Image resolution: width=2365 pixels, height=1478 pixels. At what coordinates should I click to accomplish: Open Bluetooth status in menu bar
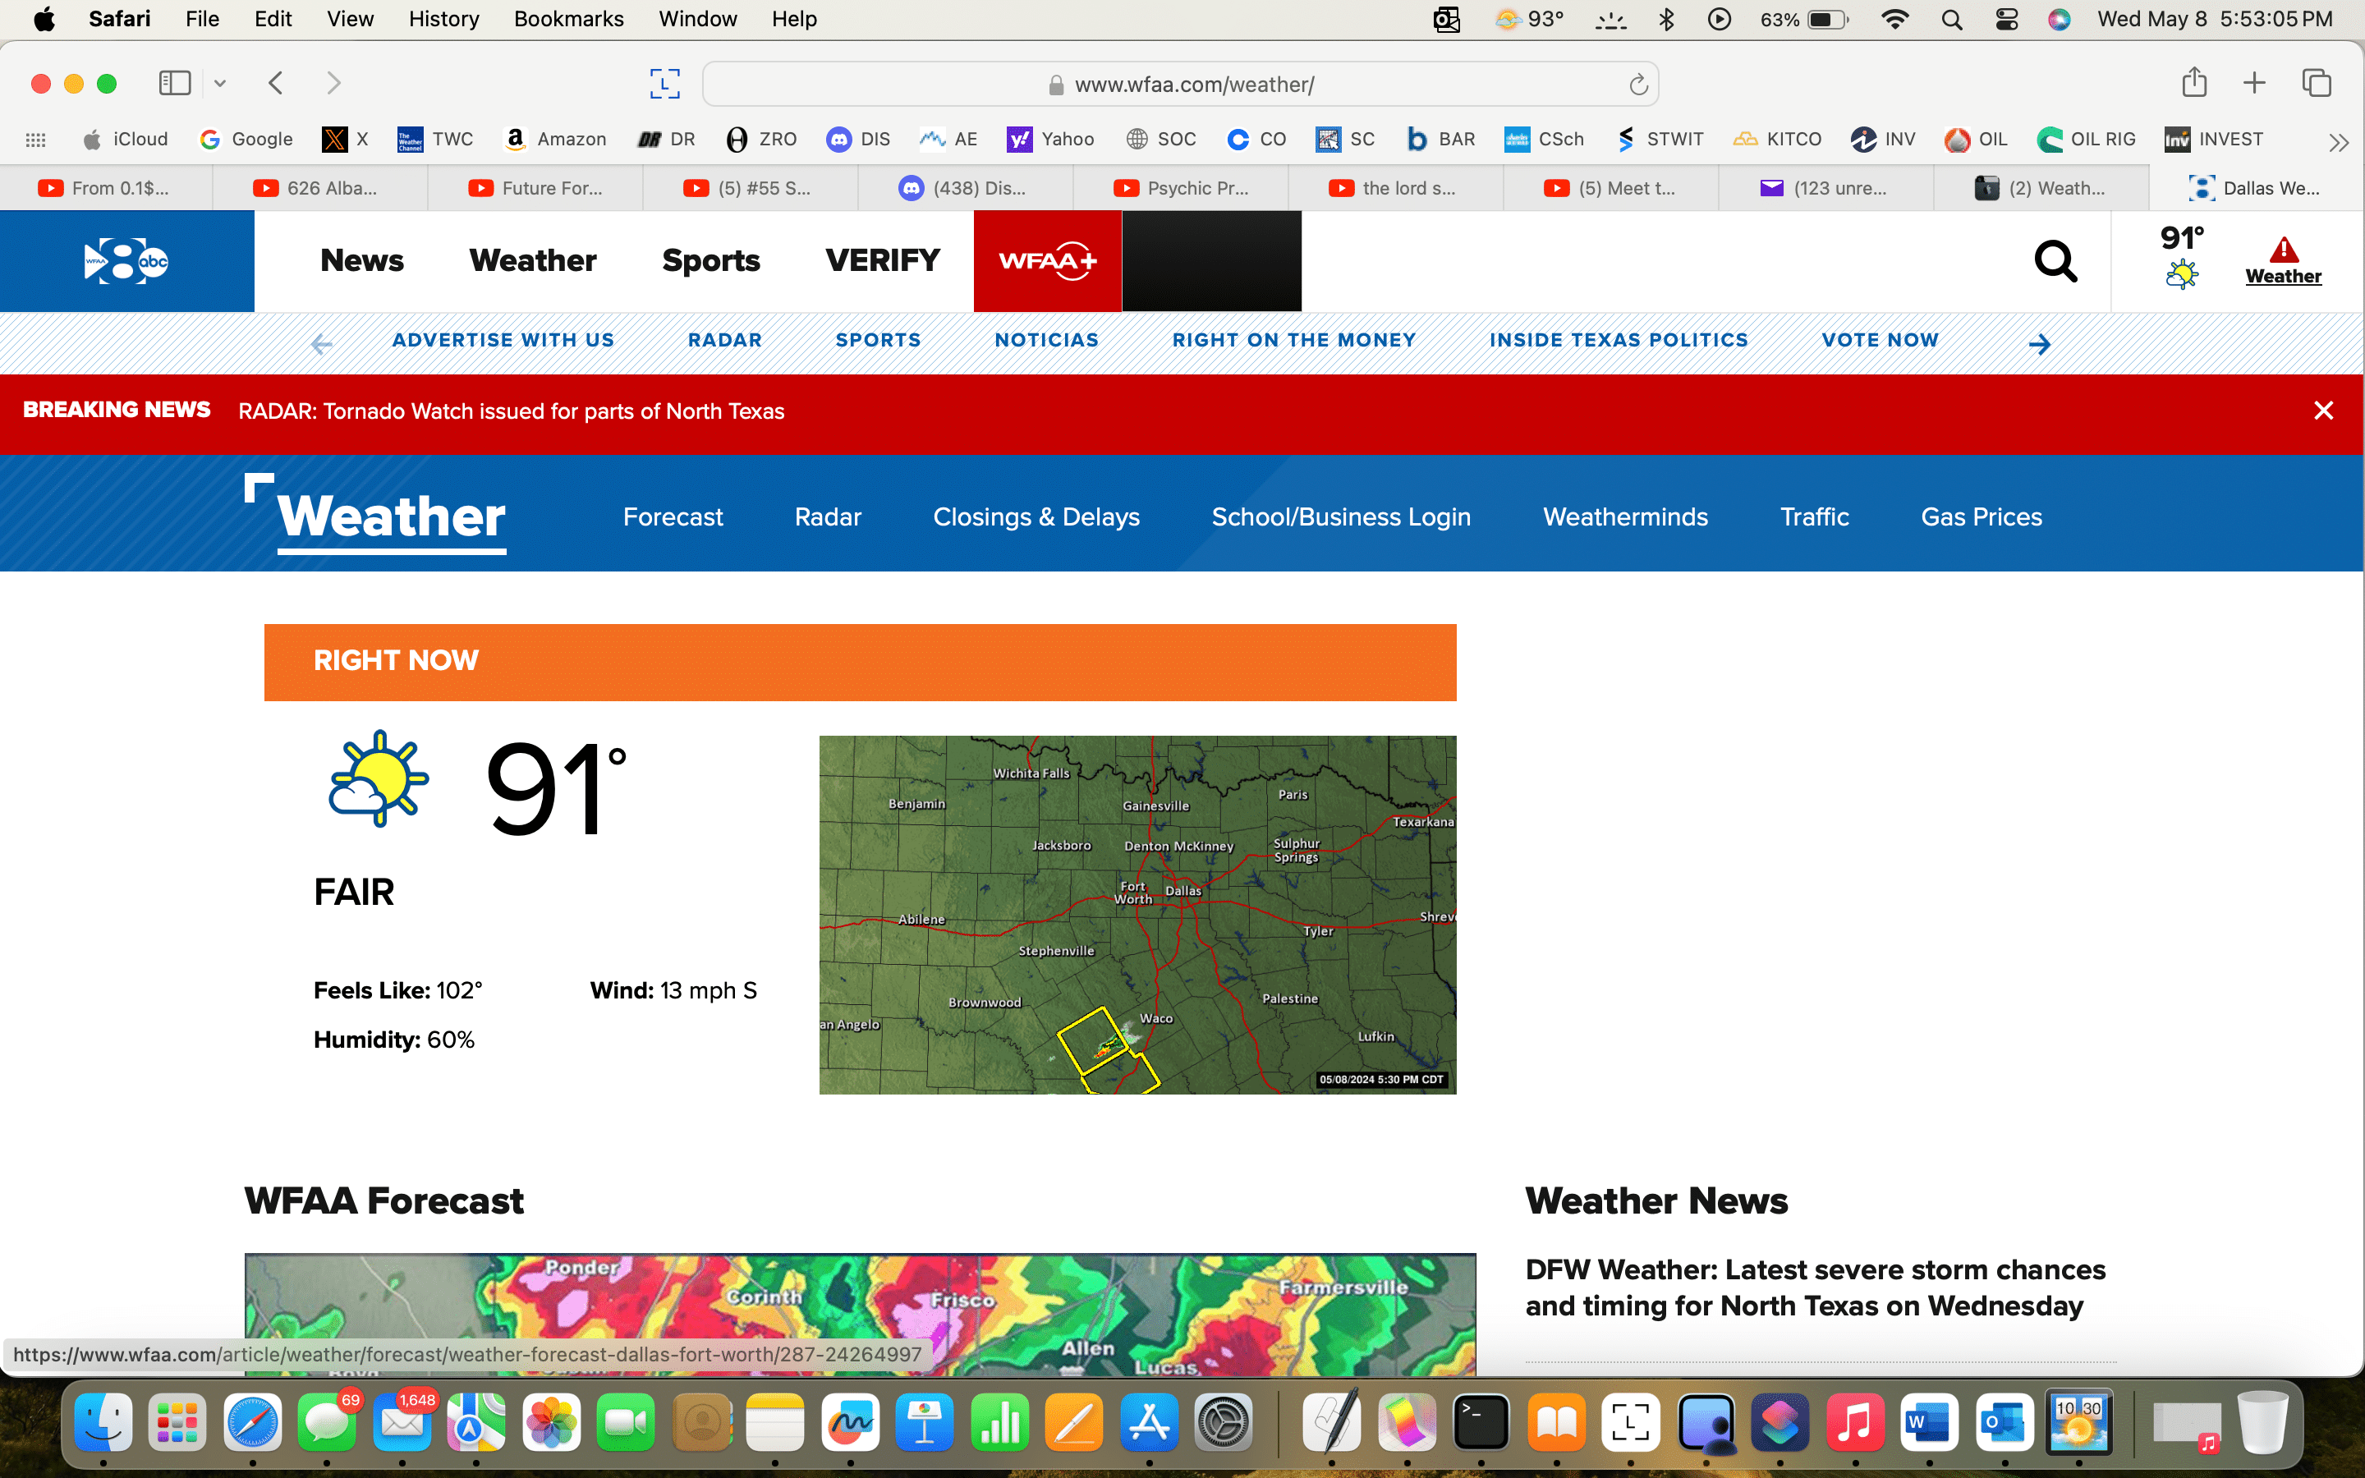point(1666,20)
